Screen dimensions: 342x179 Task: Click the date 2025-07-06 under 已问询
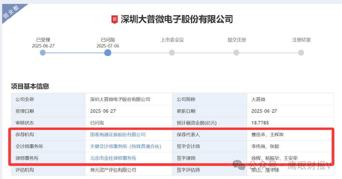(108, 46)
